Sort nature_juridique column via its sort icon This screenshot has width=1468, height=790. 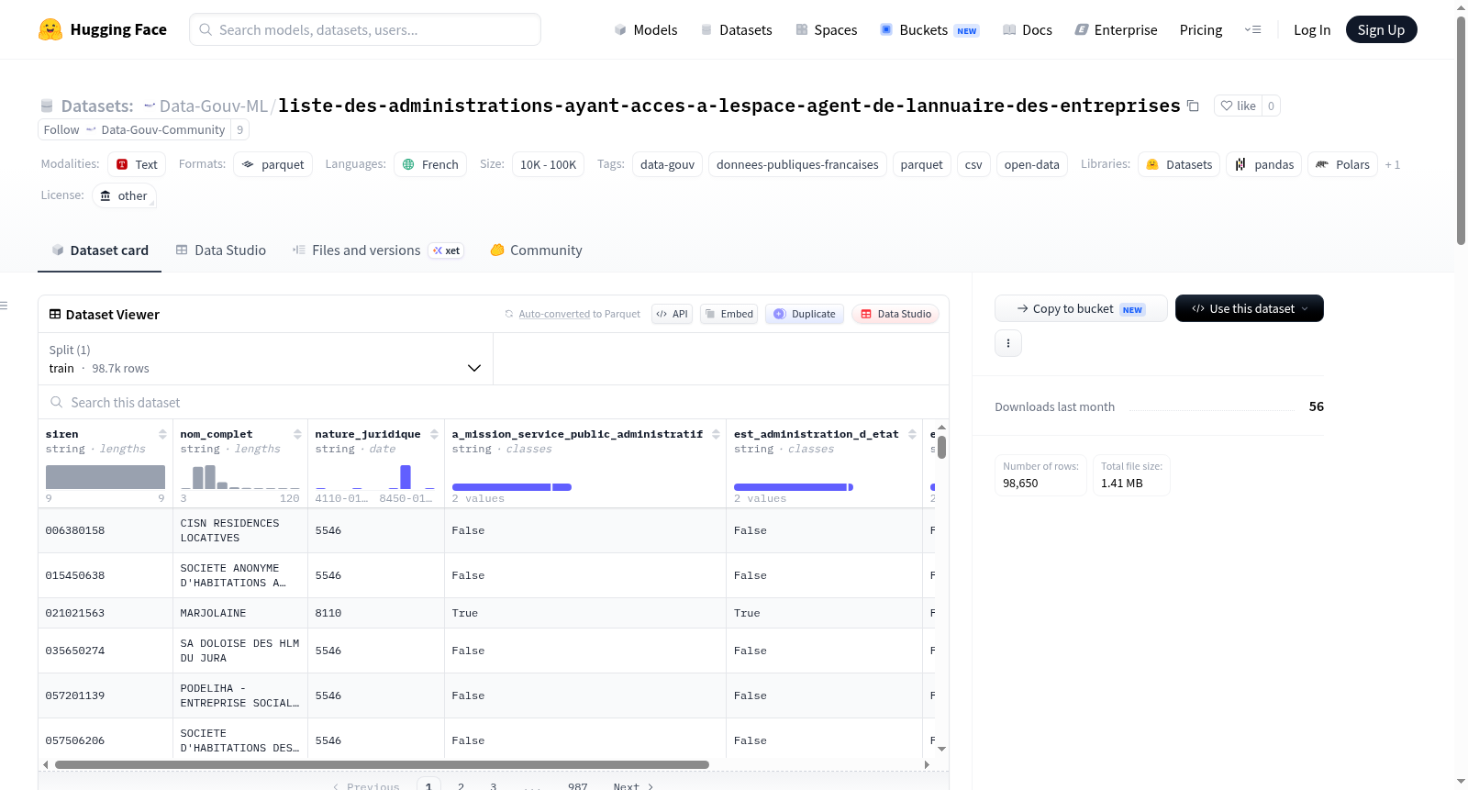click(434, 434)
